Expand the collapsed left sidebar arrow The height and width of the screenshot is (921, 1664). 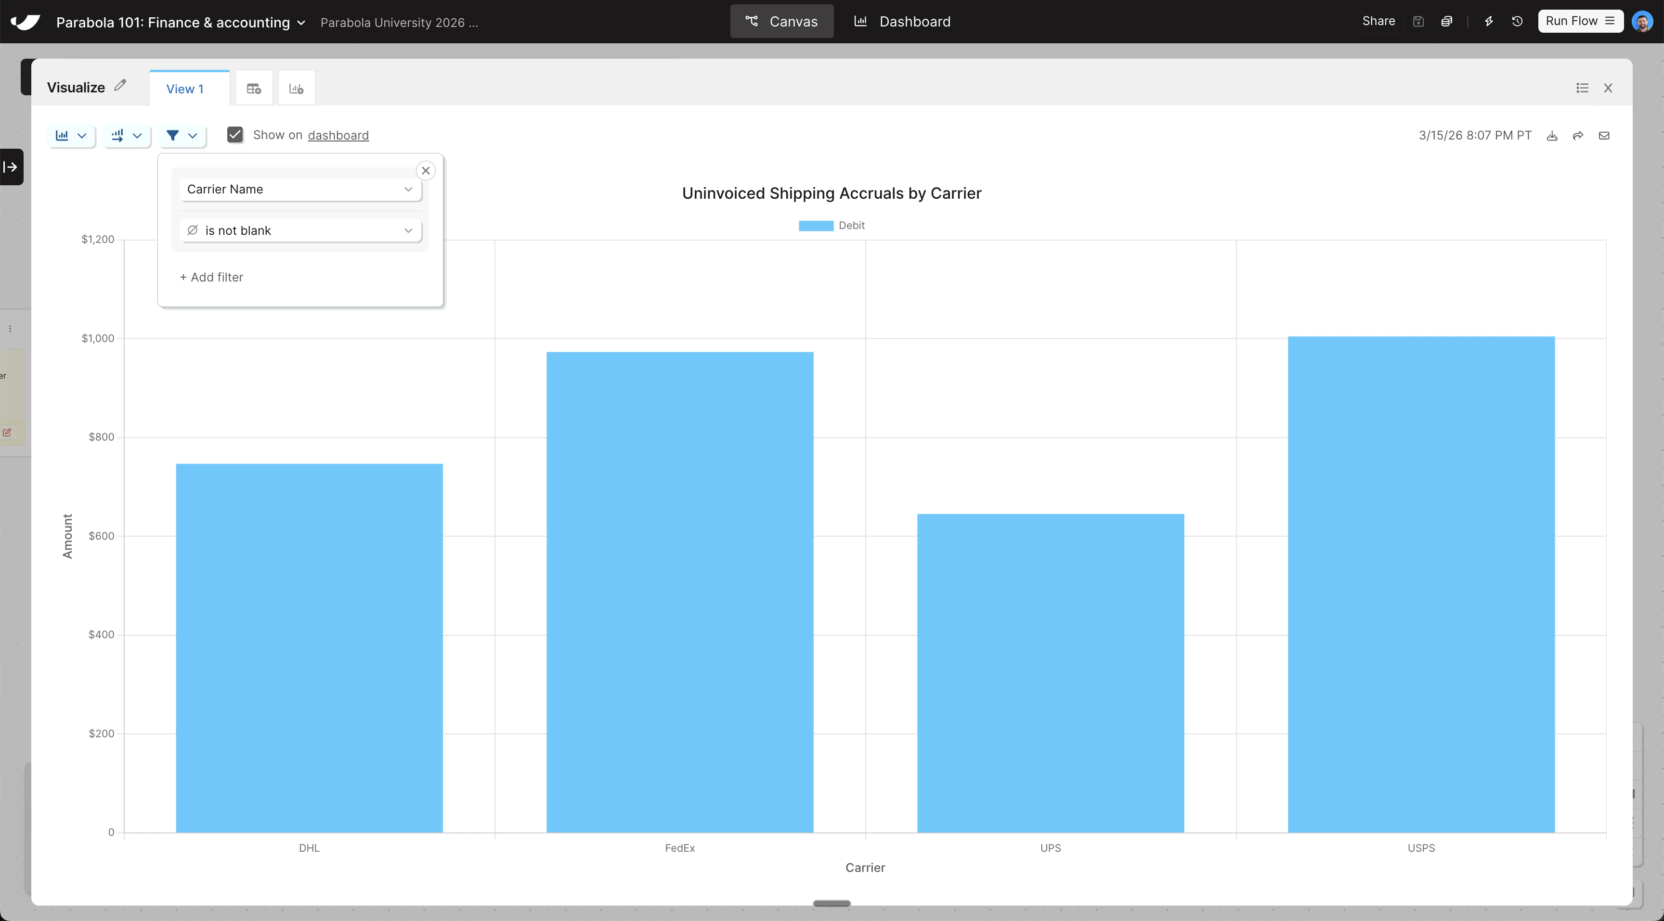tap(11, 167)
